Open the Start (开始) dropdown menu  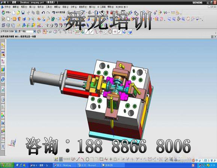click(x=6, y=13)
